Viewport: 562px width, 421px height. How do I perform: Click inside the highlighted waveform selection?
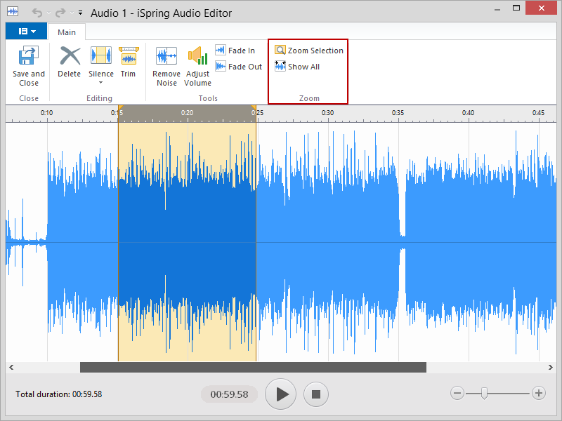(x=187, y=242)
